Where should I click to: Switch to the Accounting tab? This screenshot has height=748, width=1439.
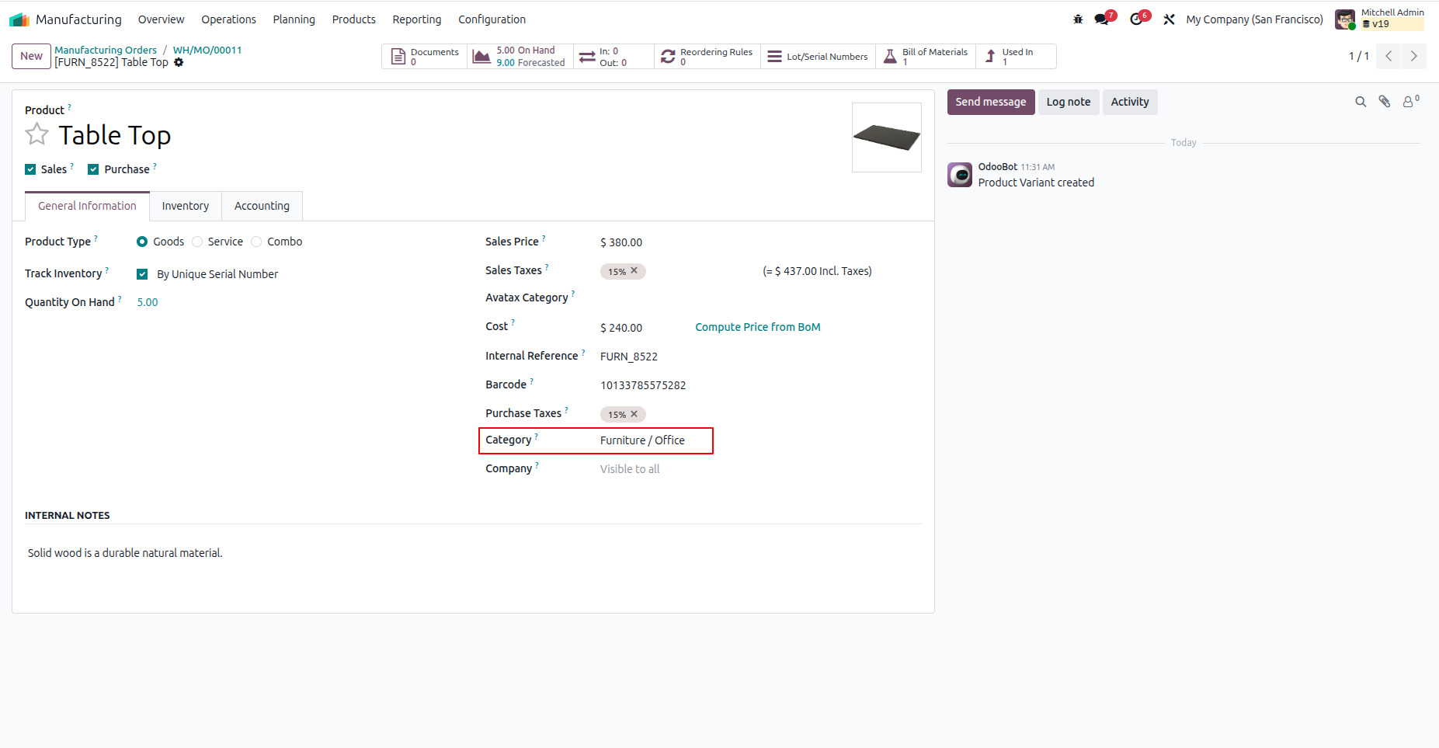pos(262,206)
